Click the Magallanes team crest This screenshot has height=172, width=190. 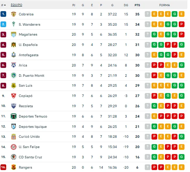(13, 34)
